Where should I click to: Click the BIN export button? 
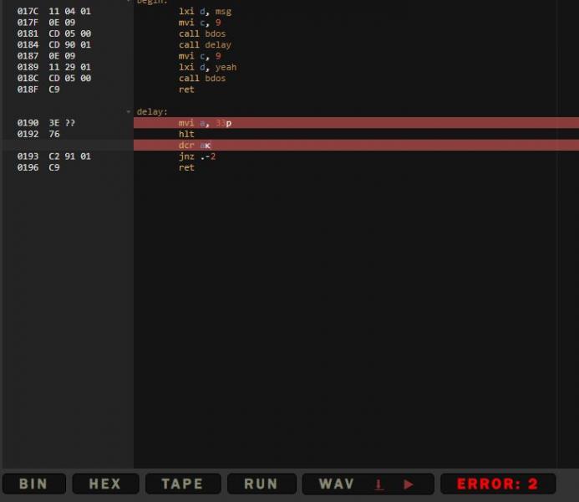point(33,484)
